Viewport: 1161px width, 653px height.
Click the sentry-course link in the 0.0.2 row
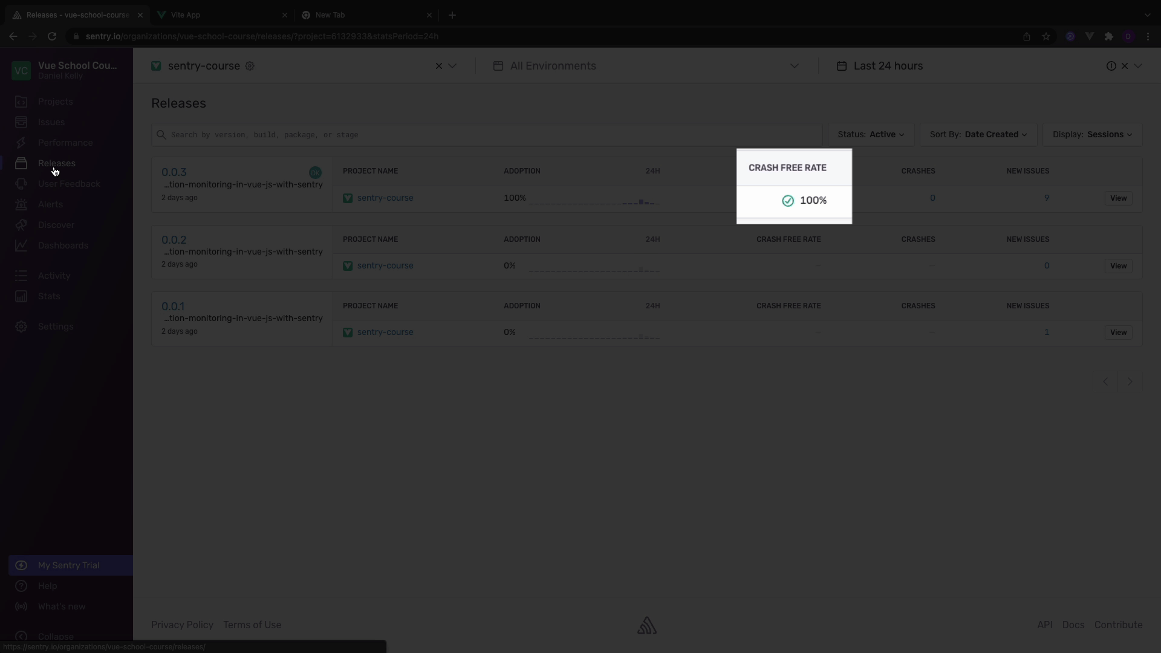tap(385, 266)
